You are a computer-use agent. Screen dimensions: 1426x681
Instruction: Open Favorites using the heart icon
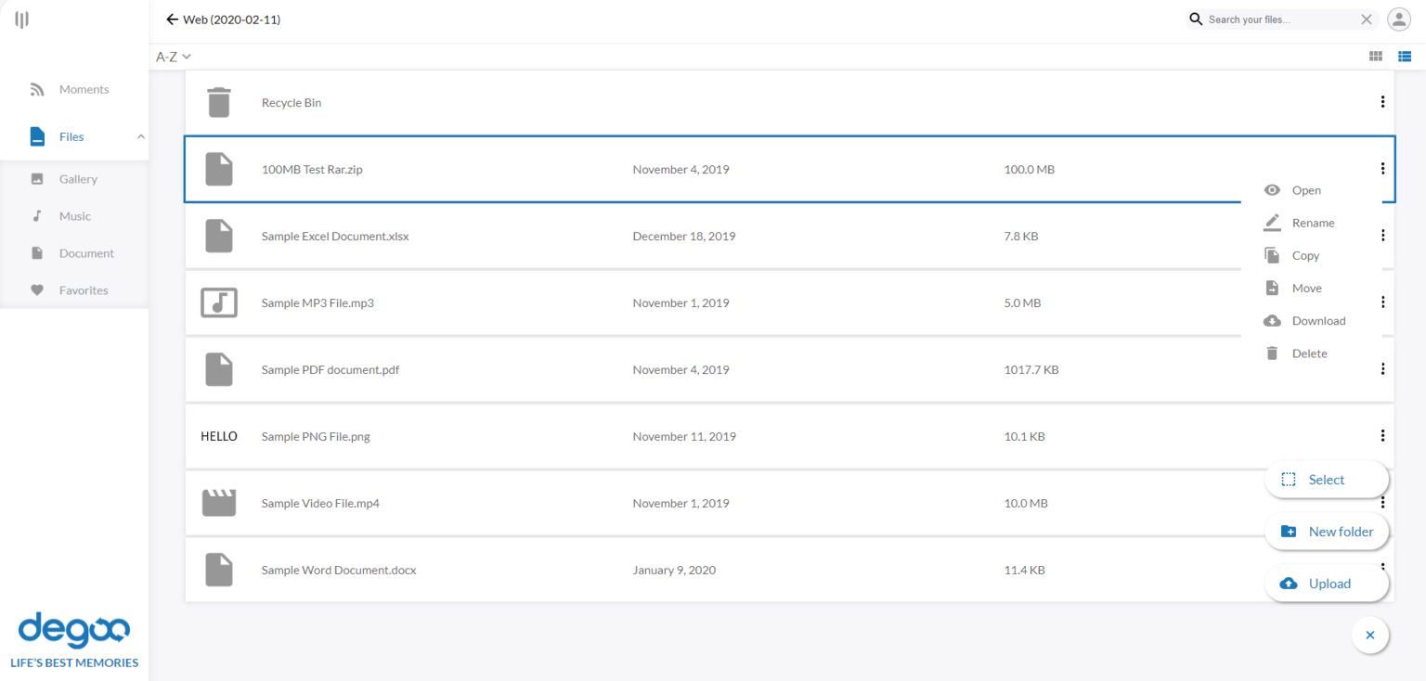point(37,289)
